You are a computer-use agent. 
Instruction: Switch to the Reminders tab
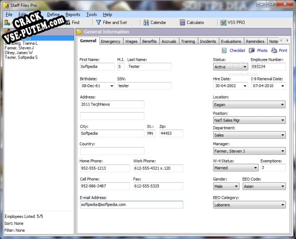tap(255, 41)
